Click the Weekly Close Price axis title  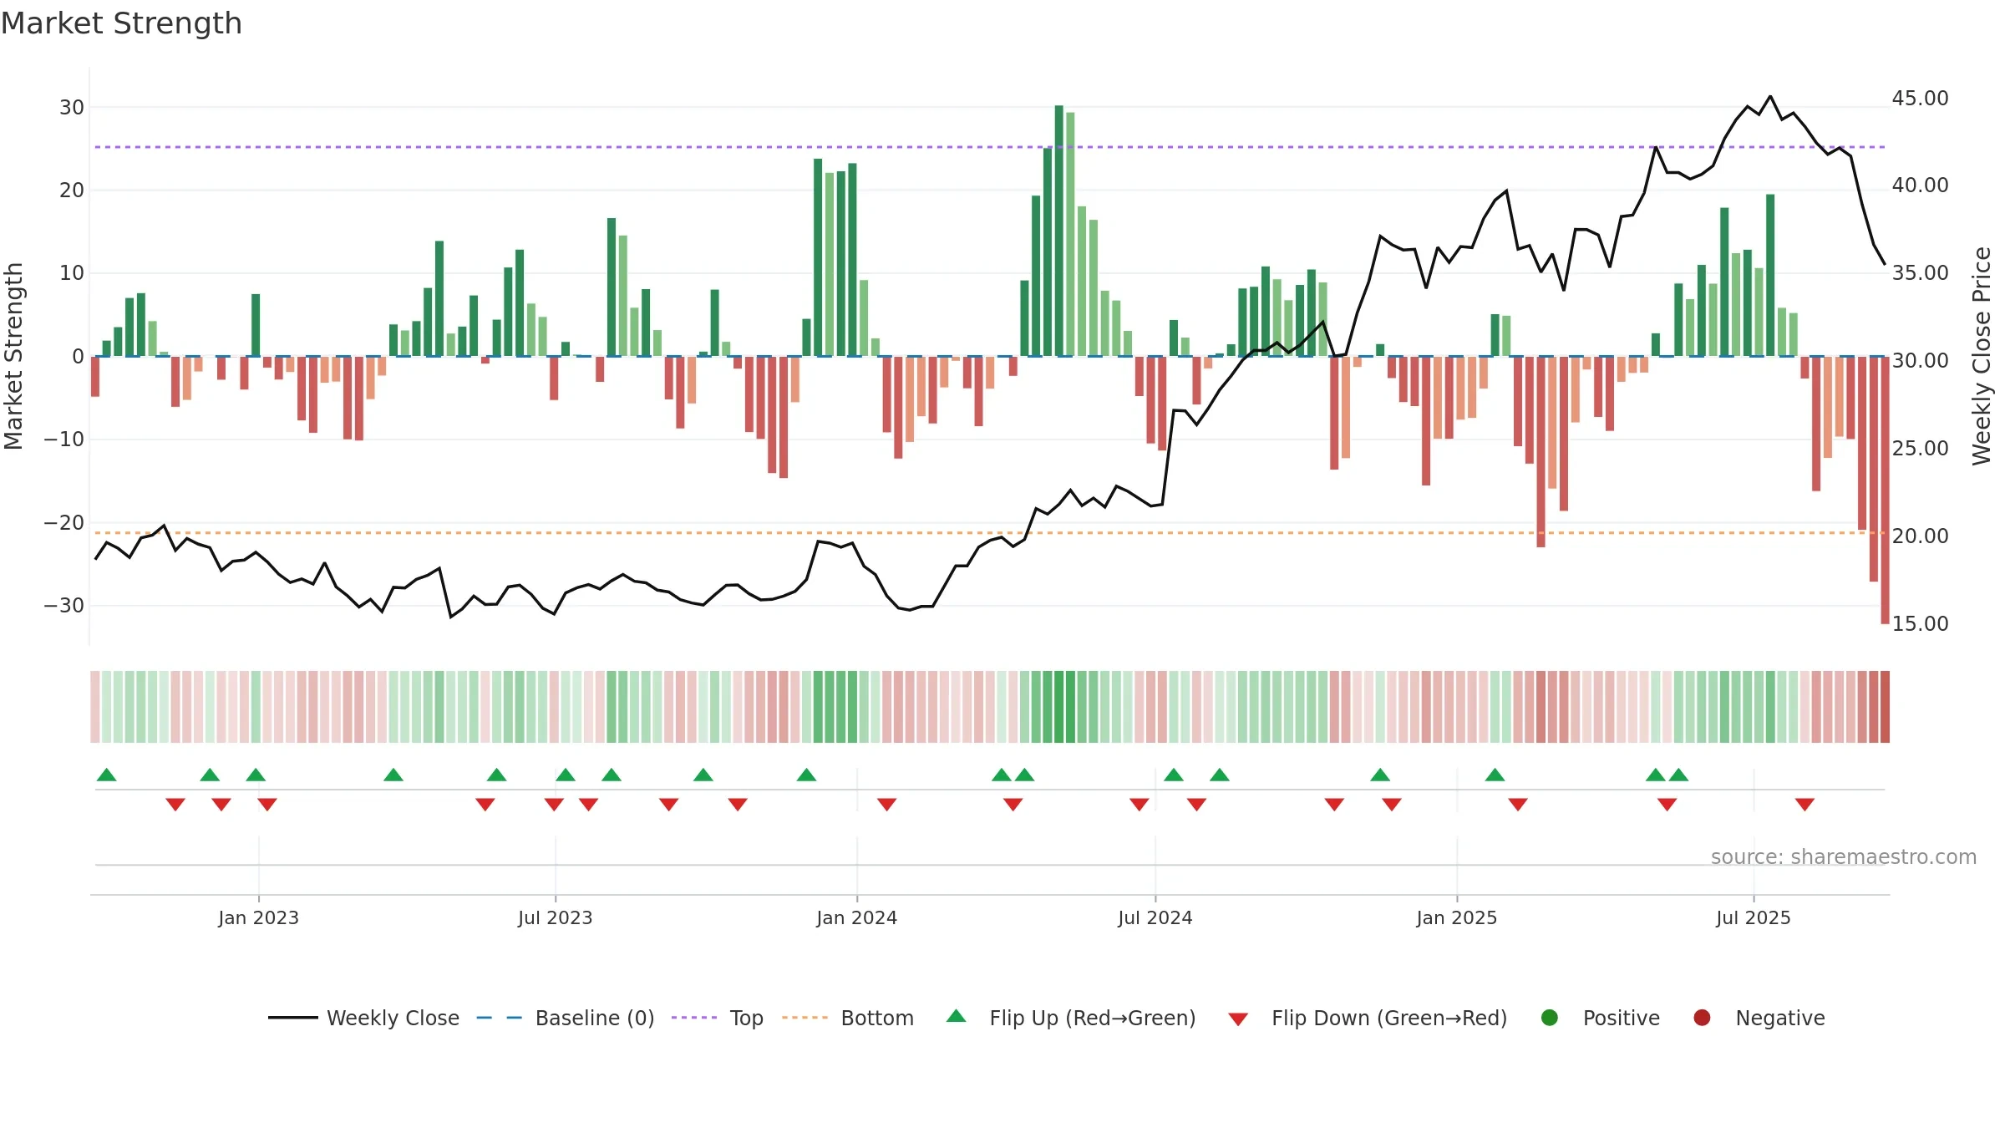pos(1982,356)
